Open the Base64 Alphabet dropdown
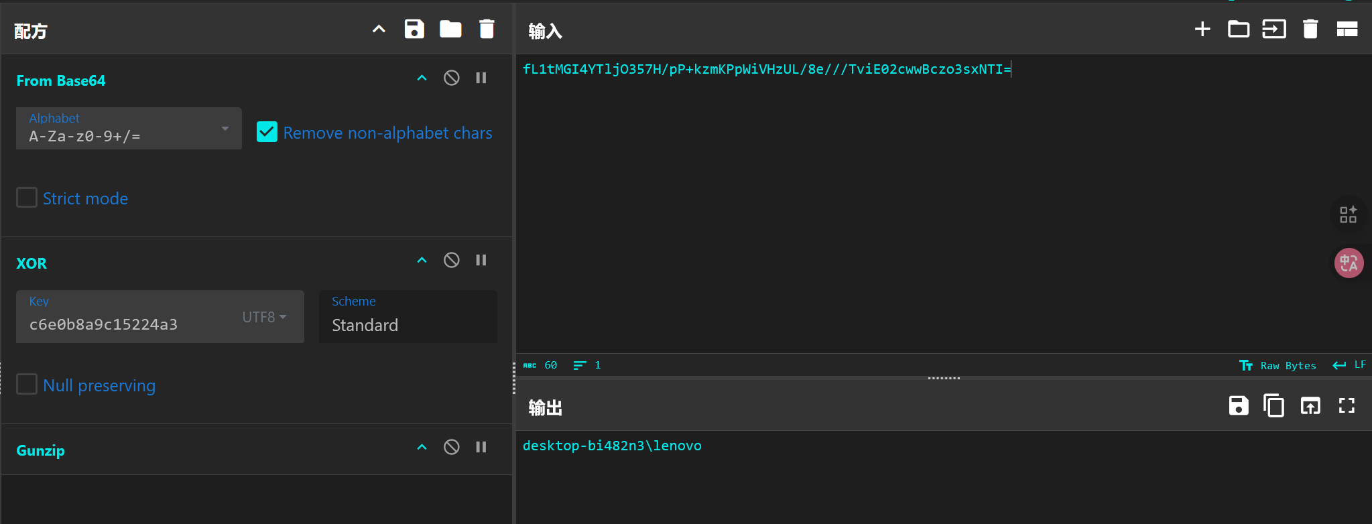The height and width of the screenshot is (524, 1372). click(129, 129)
